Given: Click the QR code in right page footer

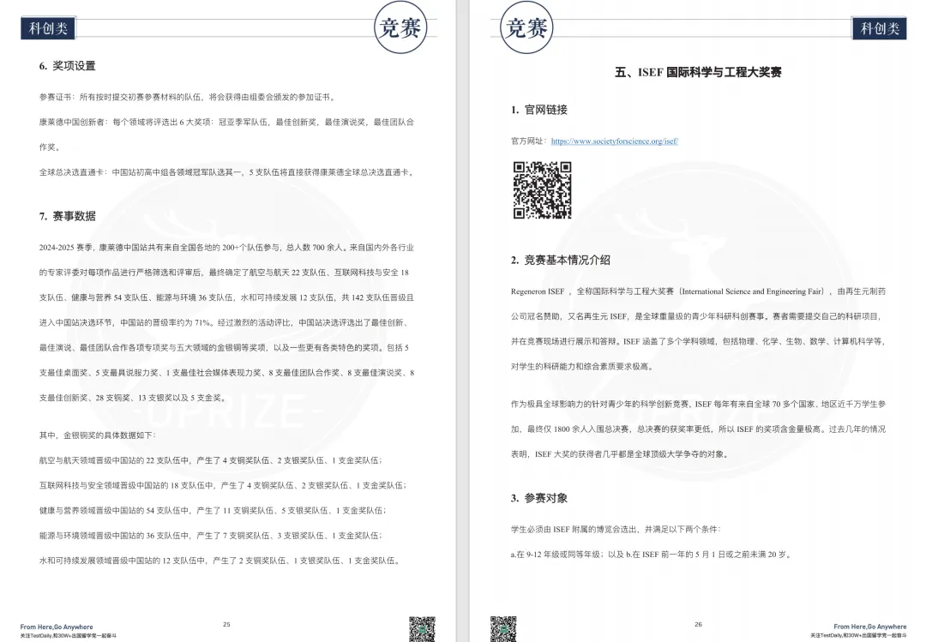Looking at the screenshot, I should [x=503, y=628].
